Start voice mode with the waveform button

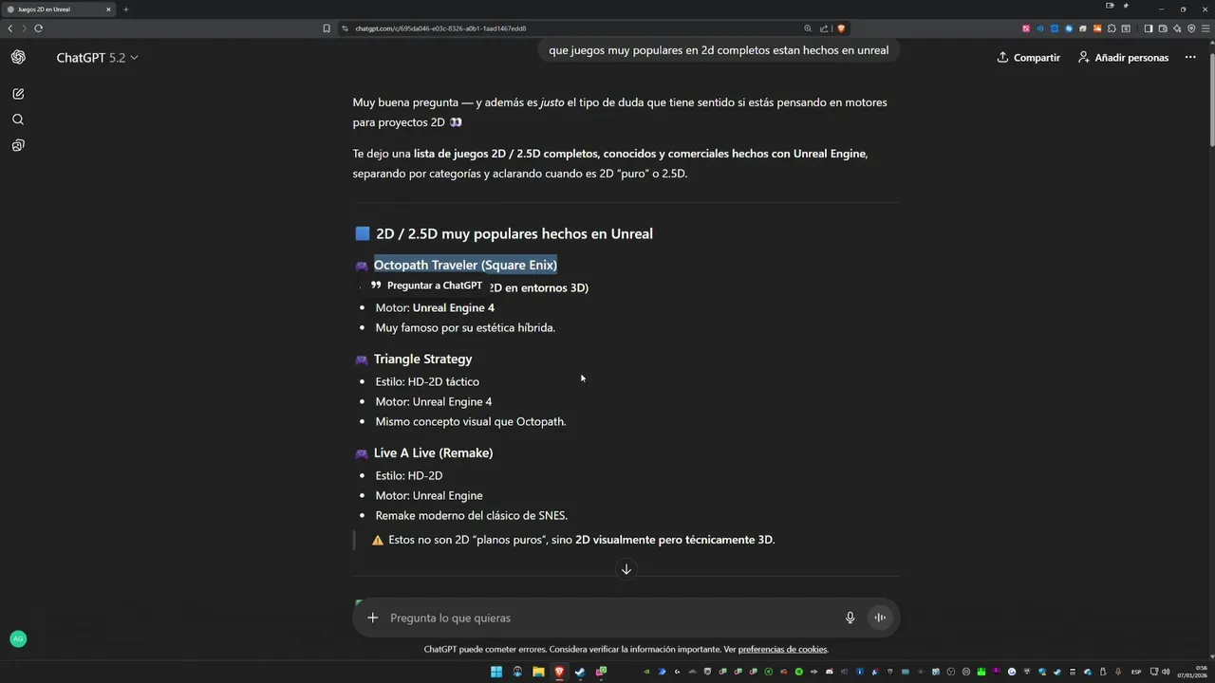pos(880,618)
